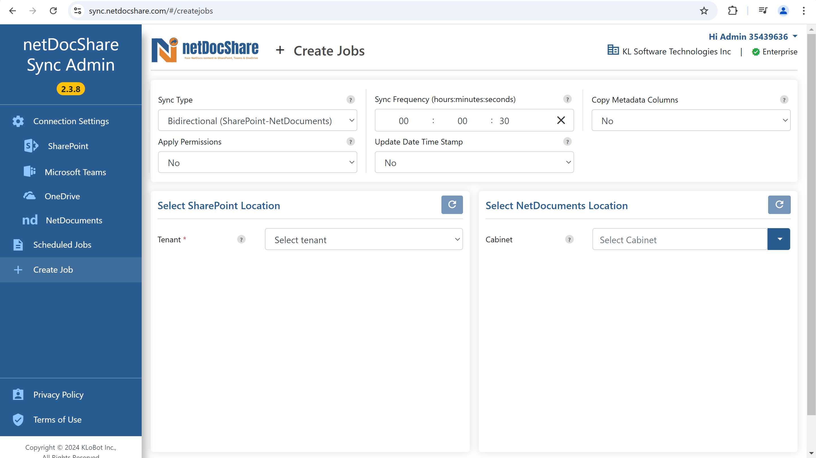Click the organization building icon
The height and width of the screenshot is (458, 816).
[613, 50]
